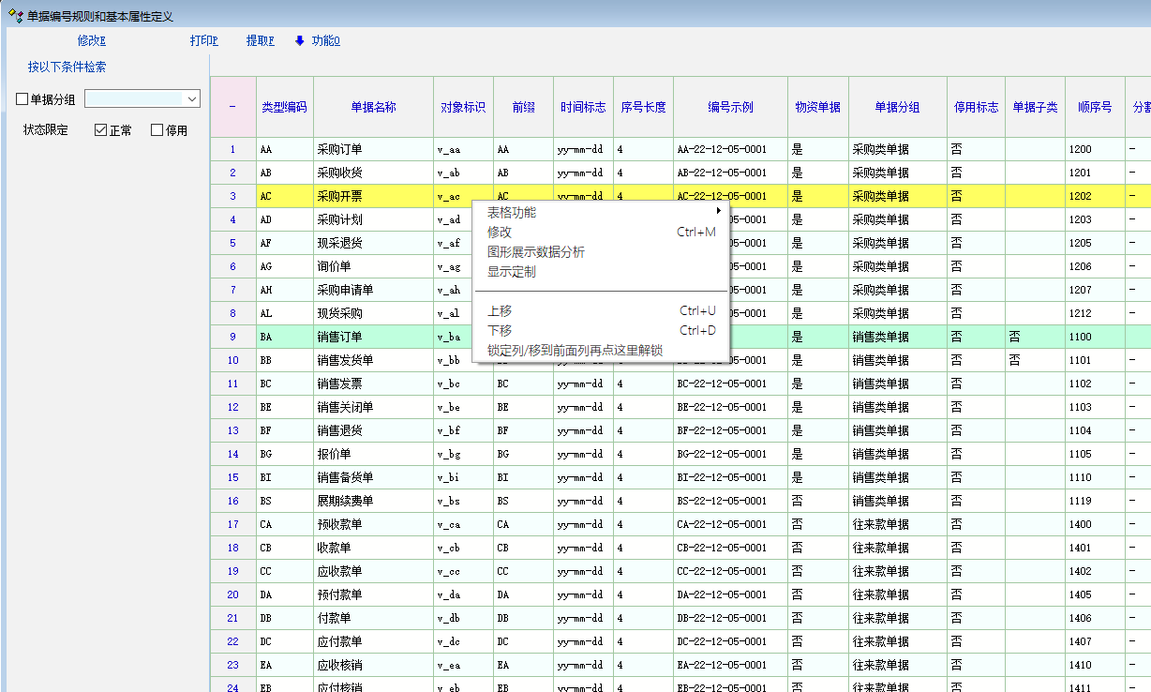The height and width of the screenshot is (692, 1151).
Task: Uncheck the 正常 status checkbox
Action: pyautogui.click(x=101, y=130)
